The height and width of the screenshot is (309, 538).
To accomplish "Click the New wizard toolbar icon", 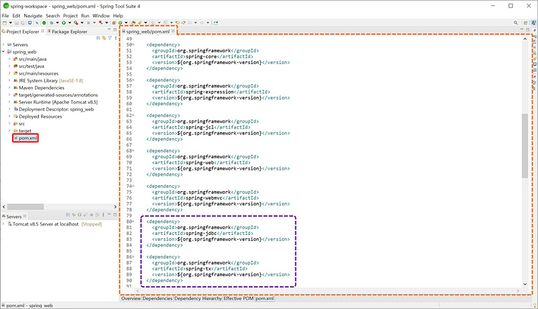I will [x=5, y=23].
